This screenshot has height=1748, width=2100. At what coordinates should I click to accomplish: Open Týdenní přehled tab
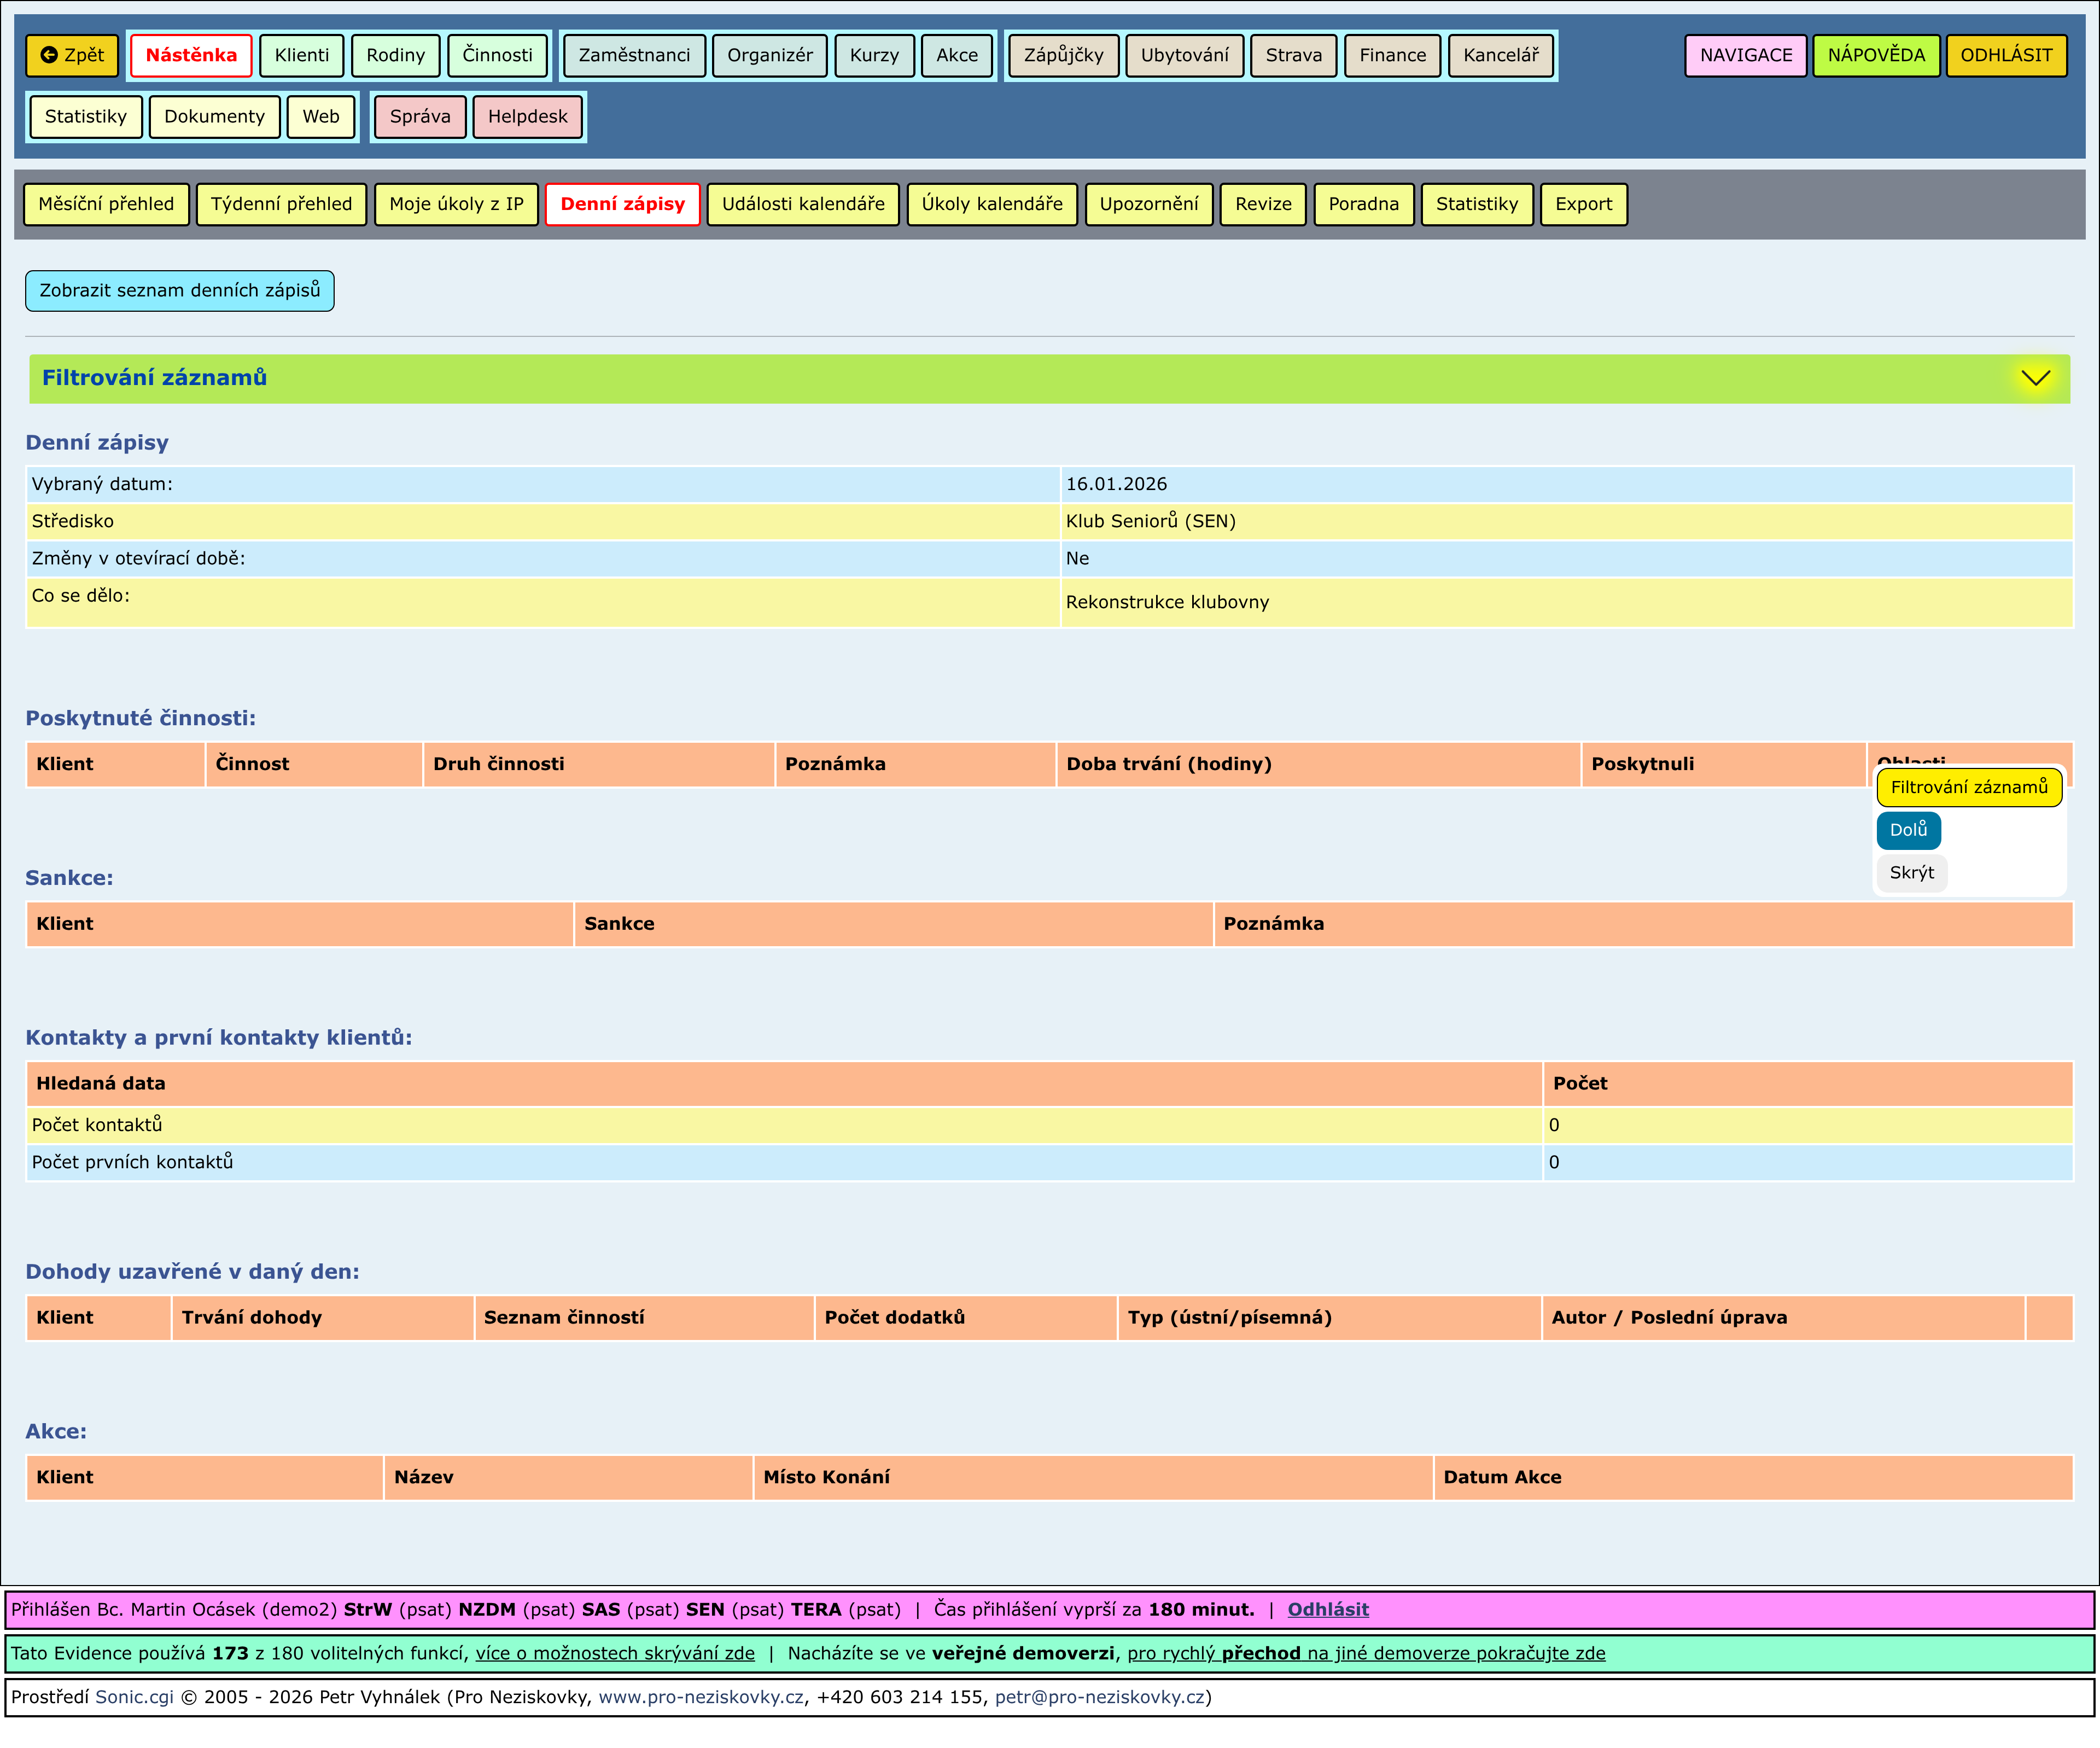tap(281, 204)
